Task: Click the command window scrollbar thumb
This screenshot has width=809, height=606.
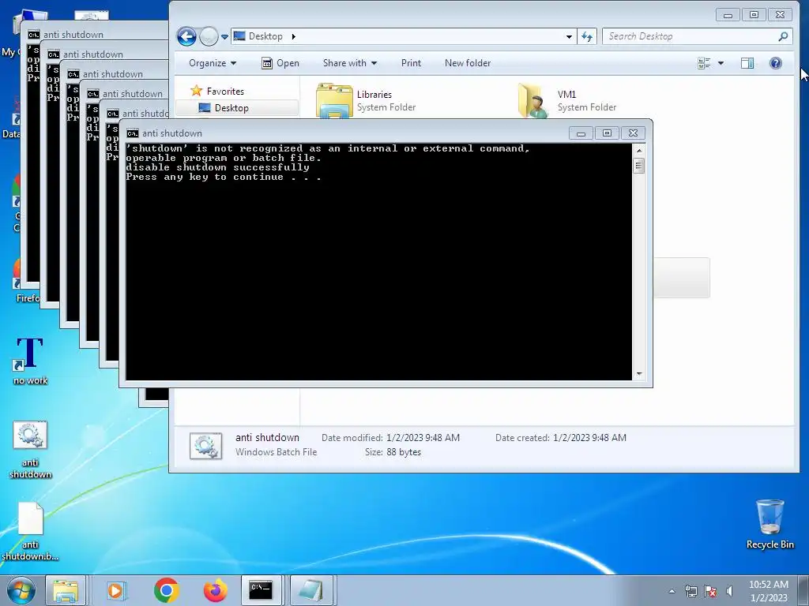Action: [x=638, y=166]
